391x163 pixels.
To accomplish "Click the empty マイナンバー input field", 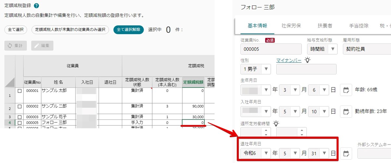I will click(306, 69).
